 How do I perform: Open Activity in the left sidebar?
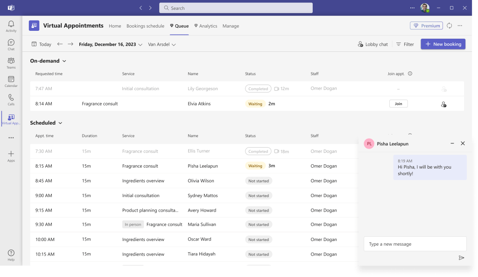[11, 26]
